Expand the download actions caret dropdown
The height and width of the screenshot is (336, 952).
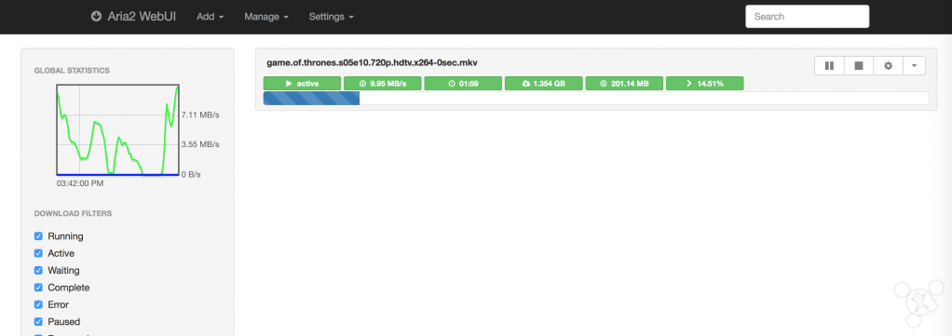(x=915, y=65)
